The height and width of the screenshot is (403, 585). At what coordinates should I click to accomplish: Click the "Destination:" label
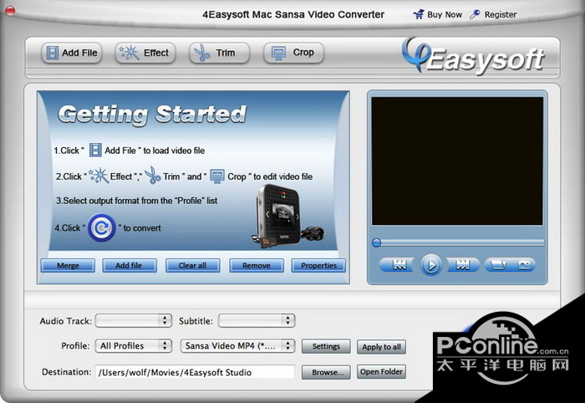pos(66,372)
